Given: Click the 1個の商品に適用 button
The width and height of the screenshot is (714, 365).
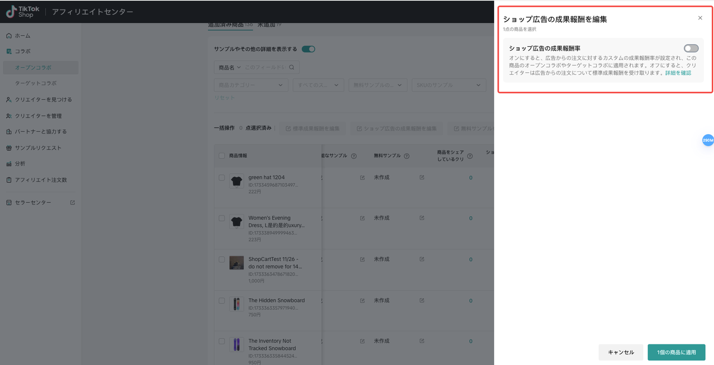Looking at the screenshot, I should 677,352.
